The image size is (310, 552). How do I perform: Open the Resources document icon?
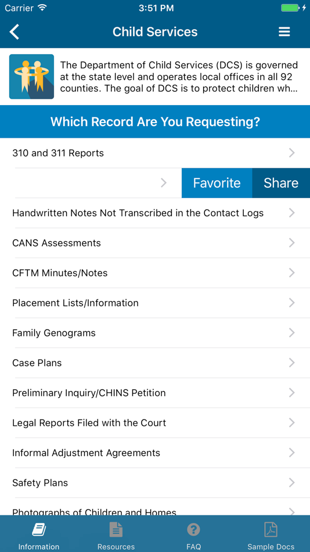point(116,529)
